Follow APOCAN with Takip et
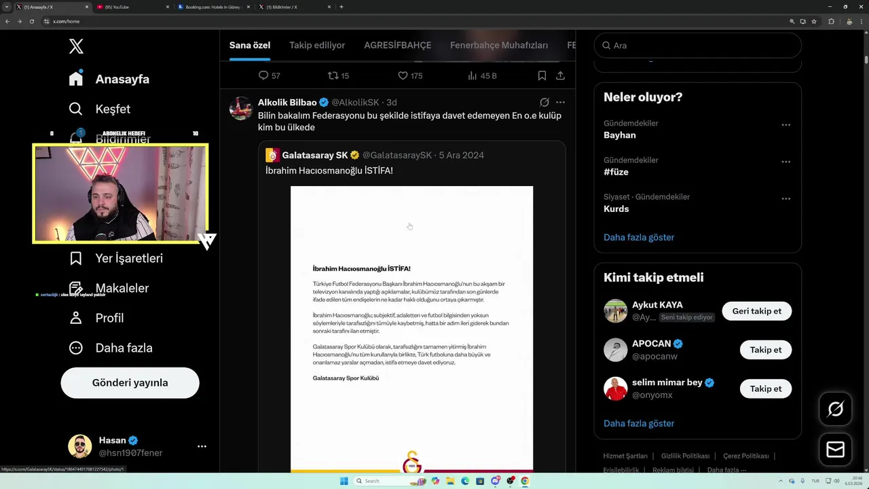 pos(766,350)
